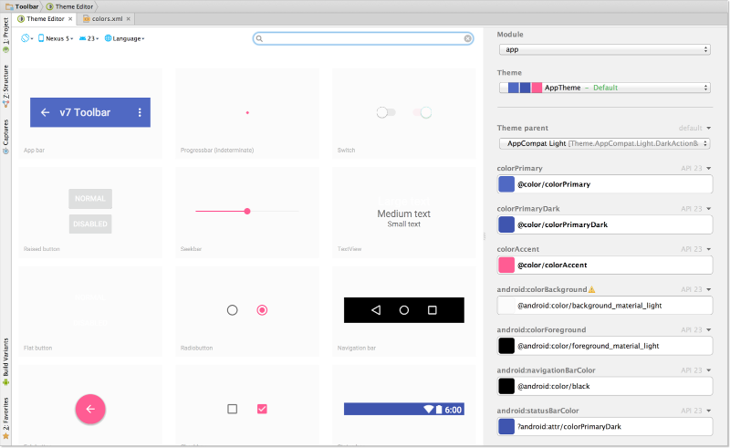
Task: Click the android:colorForeground black swatch
Action: click(506, 346)
